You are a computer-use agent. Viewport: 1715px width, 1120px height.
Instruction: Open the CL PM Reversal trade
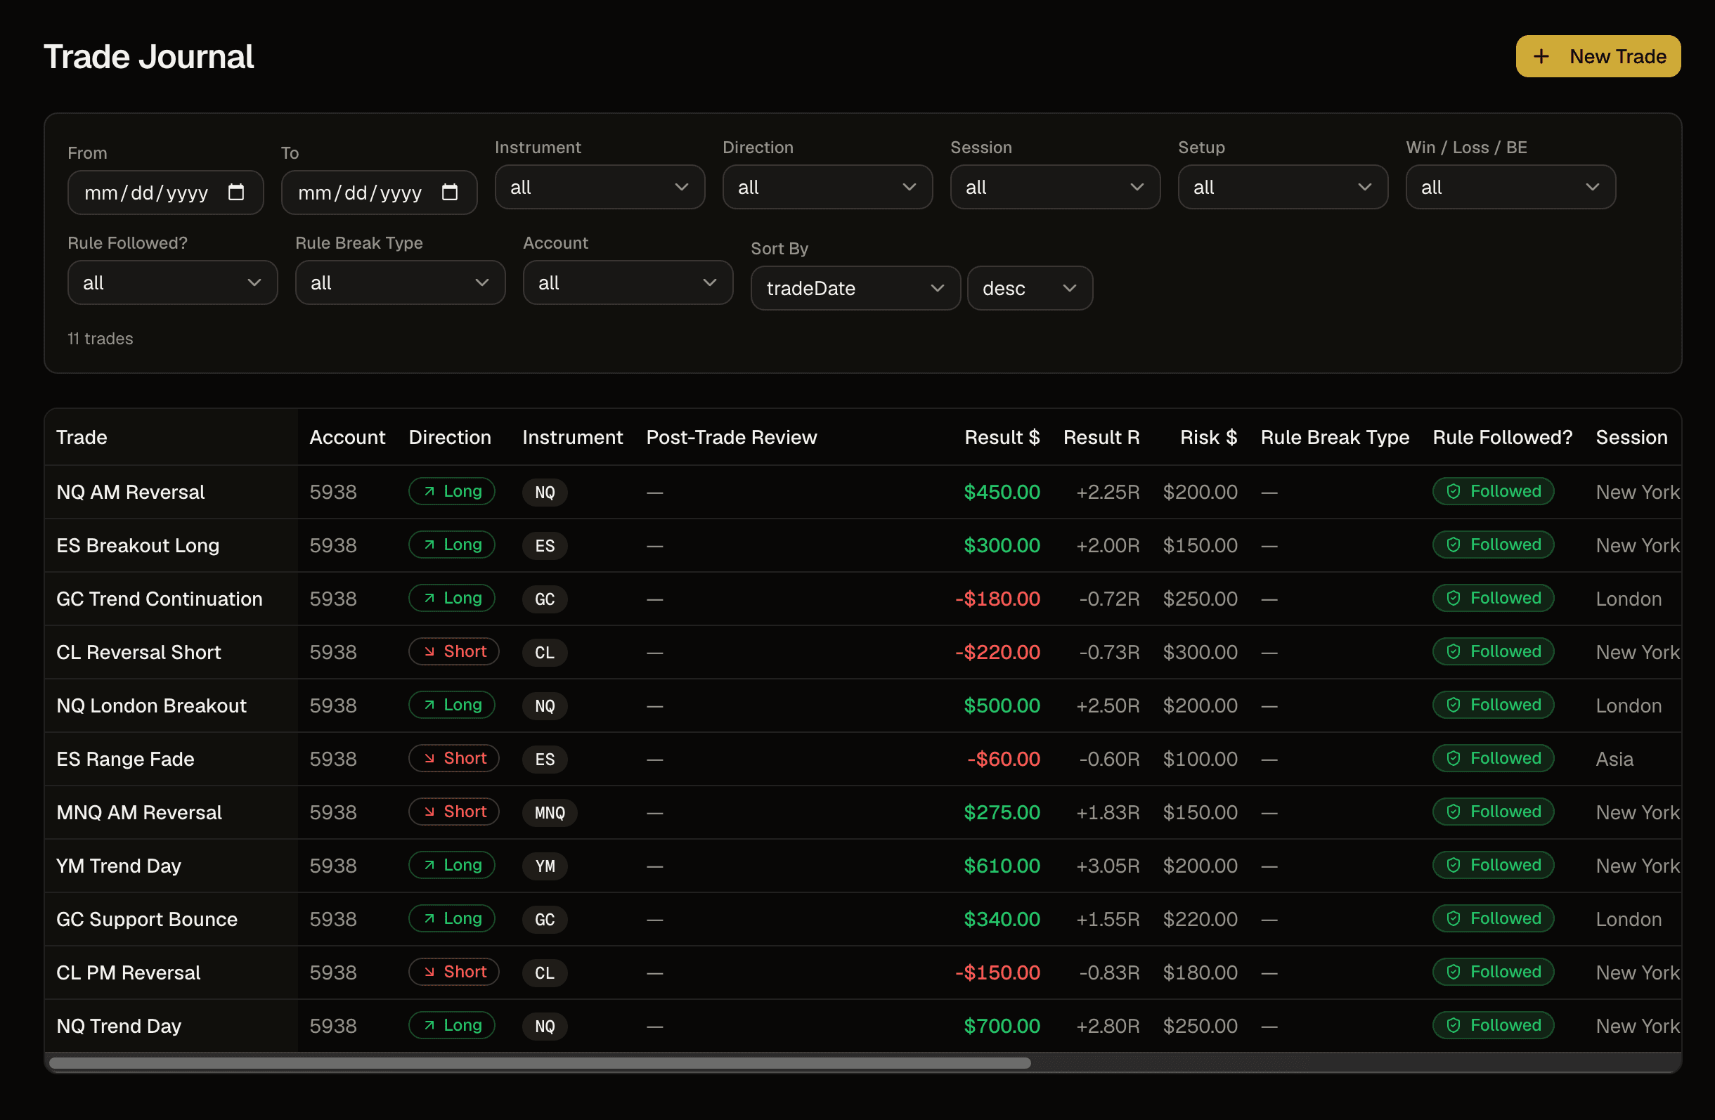point(128,972)
